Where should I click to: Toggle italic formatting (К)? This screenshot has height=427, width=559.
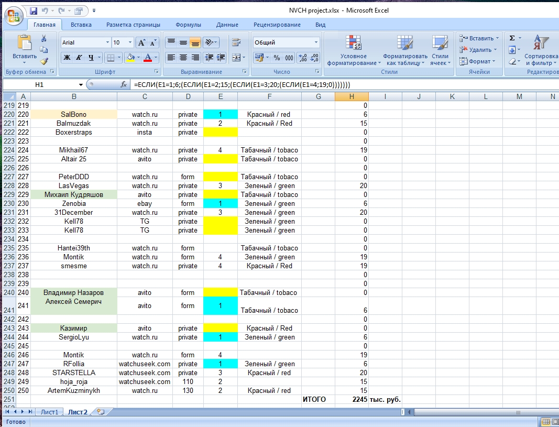click(79, 58)
